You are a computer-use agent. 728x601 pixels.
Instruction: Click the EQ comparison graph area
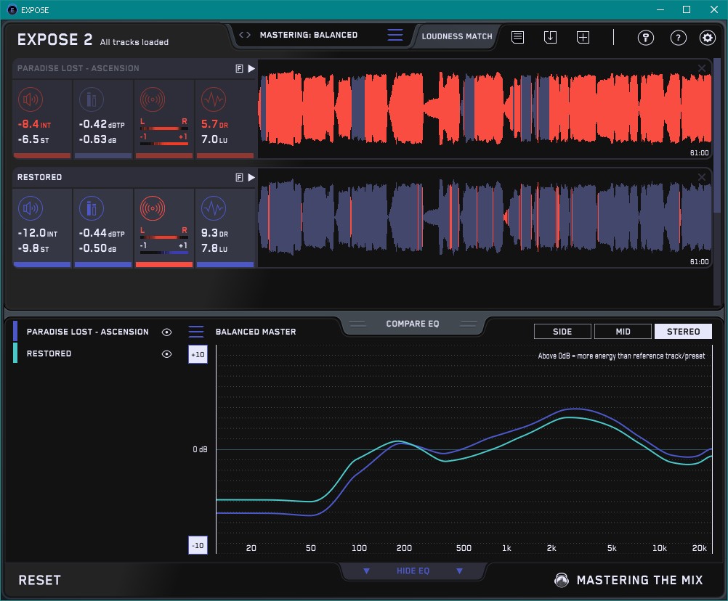point(464,449)
